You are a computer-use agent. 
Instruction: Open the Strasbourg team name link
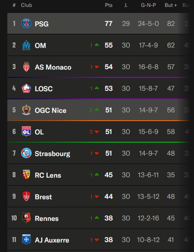52,153
